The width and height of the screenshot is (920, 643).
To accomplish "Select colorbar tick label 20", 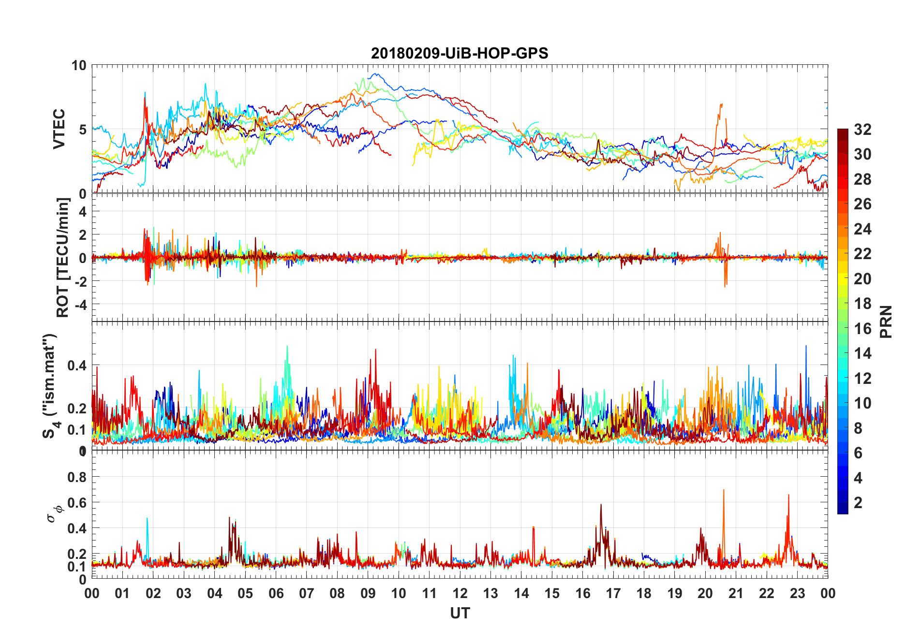I will click(x=862, y=279).
